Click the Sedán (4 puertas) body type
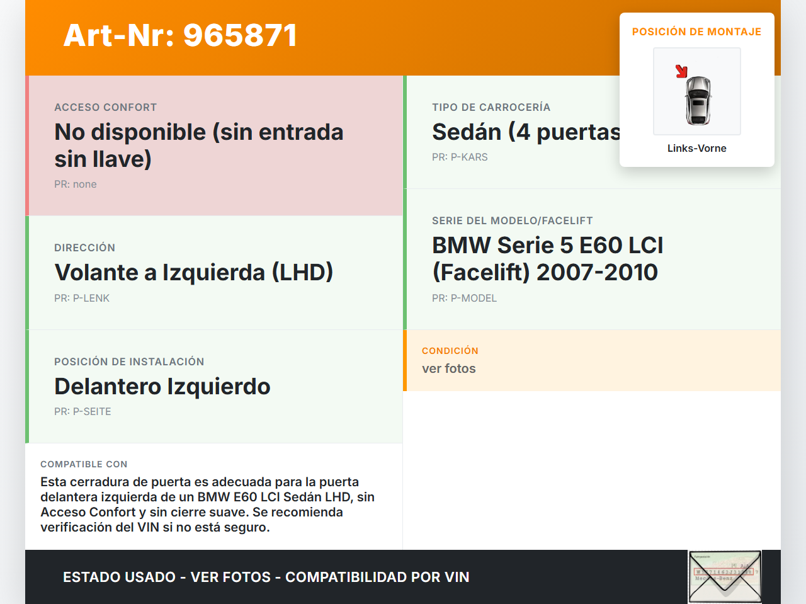The width and height of the screenshot is (806, 604). (x=526, y=132)
